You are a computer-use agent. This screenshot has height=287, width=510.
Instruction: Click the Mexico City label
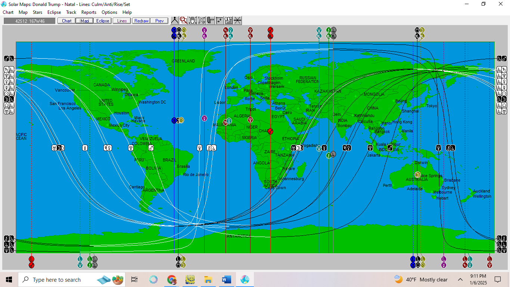[x=119, y=125]
